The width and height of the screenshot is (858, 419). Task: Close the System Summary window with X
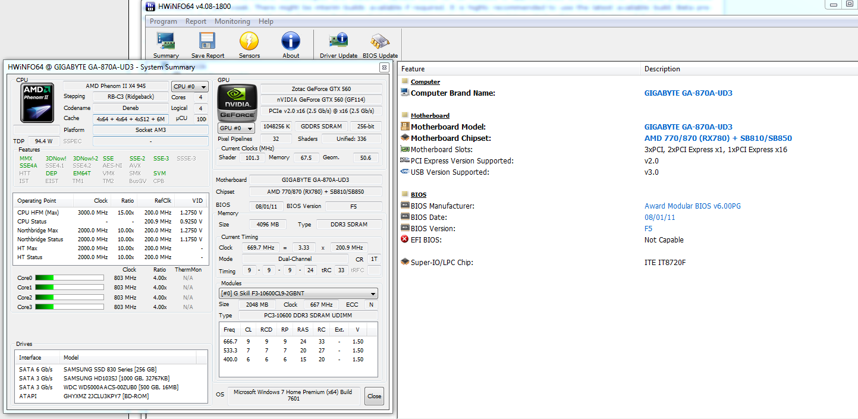(x=384, y=67)
